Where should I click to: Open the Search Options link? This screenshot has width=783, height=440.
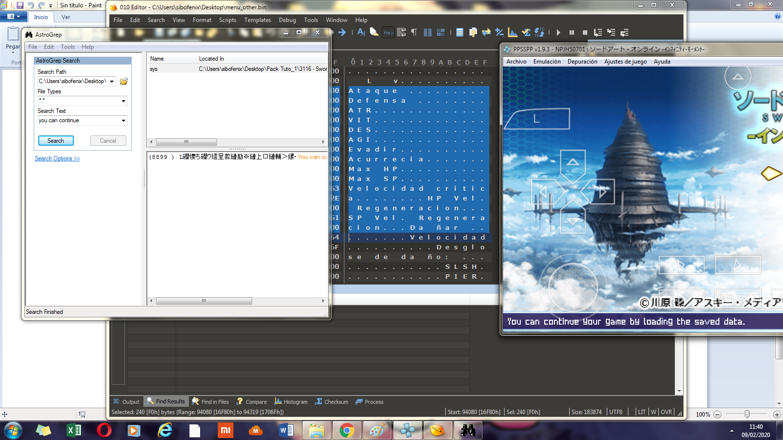point(57,158)
